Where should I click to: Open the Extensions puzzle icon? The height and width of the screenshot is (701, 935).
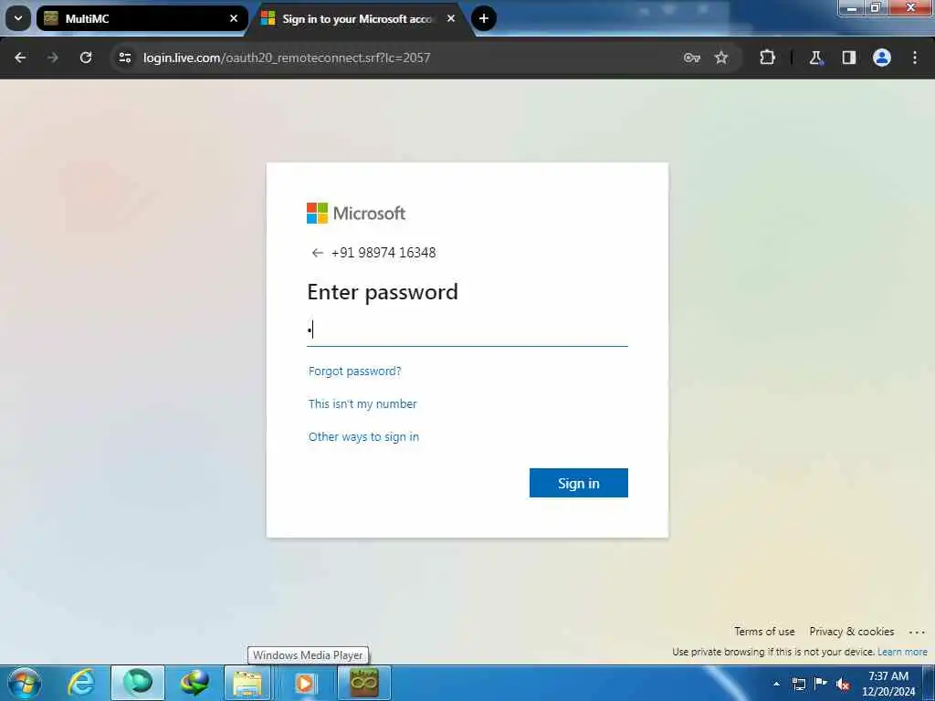pos(767,58)
